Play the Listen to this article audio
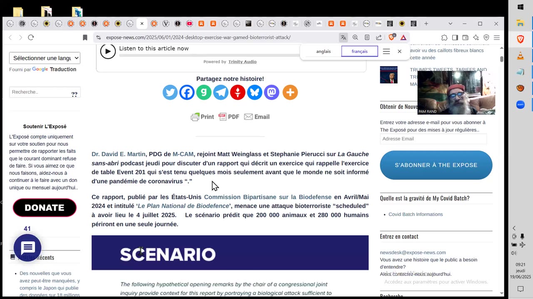 tap(108, 51)
